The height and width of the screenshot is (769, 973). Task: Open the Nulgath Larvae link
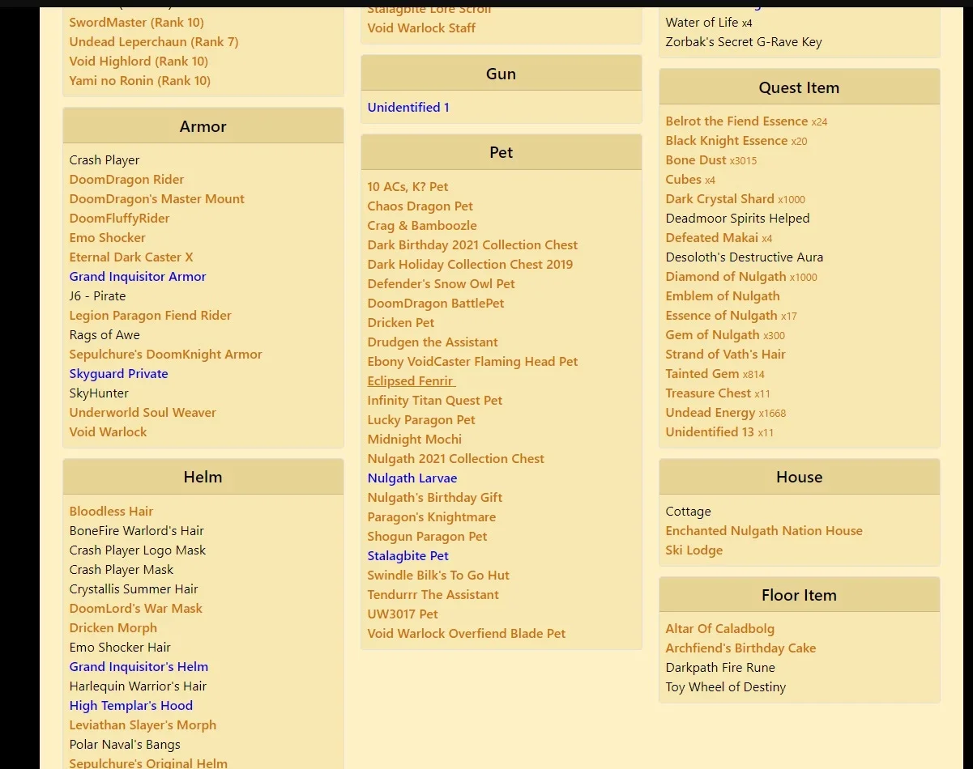tap(412, 478)
